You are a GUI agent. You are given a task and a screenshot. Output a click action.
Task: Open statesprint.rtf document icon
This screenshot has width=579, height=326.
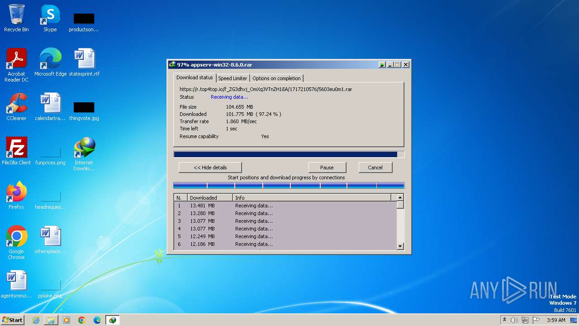click(x=84, y=62)
